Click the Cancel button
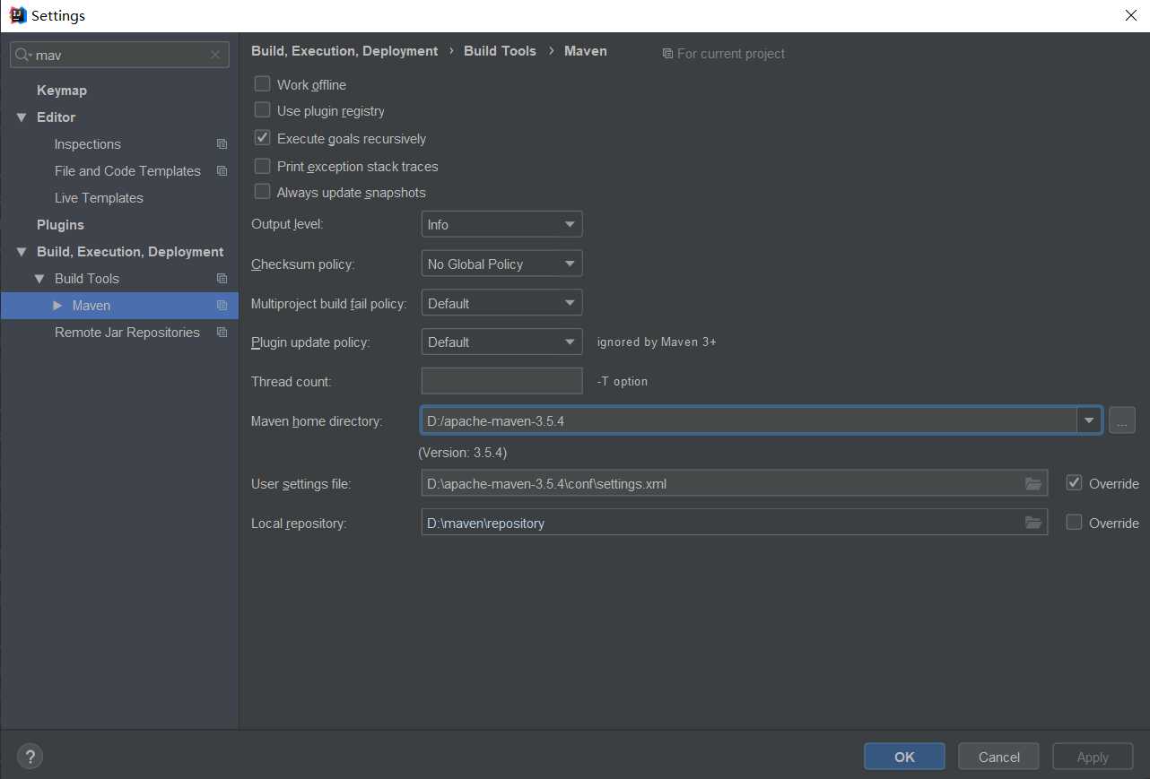Screen dimensions: 1150x779 (x=998, y=757)
